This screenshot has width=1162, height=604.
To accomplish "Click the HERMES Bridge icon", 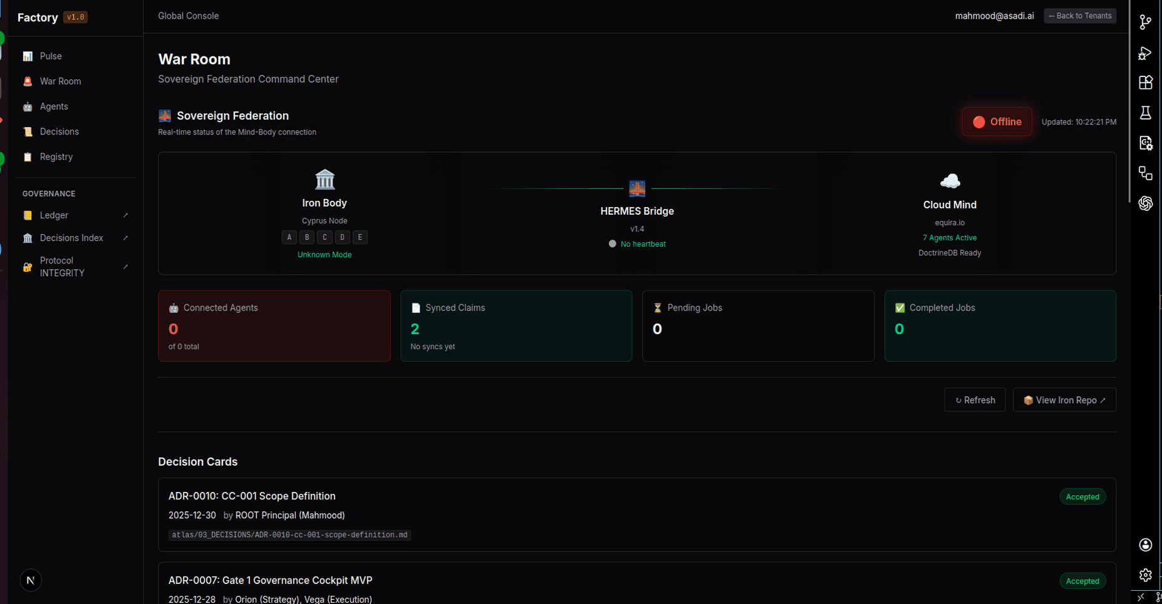I will (x=637, y=188).
